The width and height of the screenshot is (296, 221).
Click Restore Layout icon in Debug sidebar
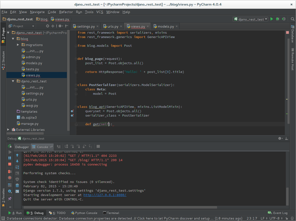click(x=10, y=185)
